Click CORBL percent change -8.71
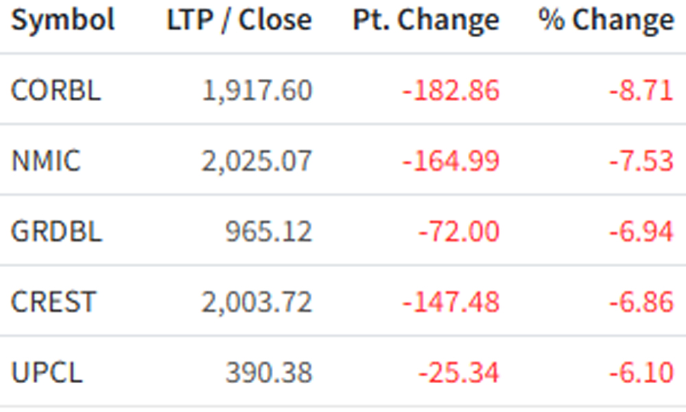686x412 pixels. [641, 90]
